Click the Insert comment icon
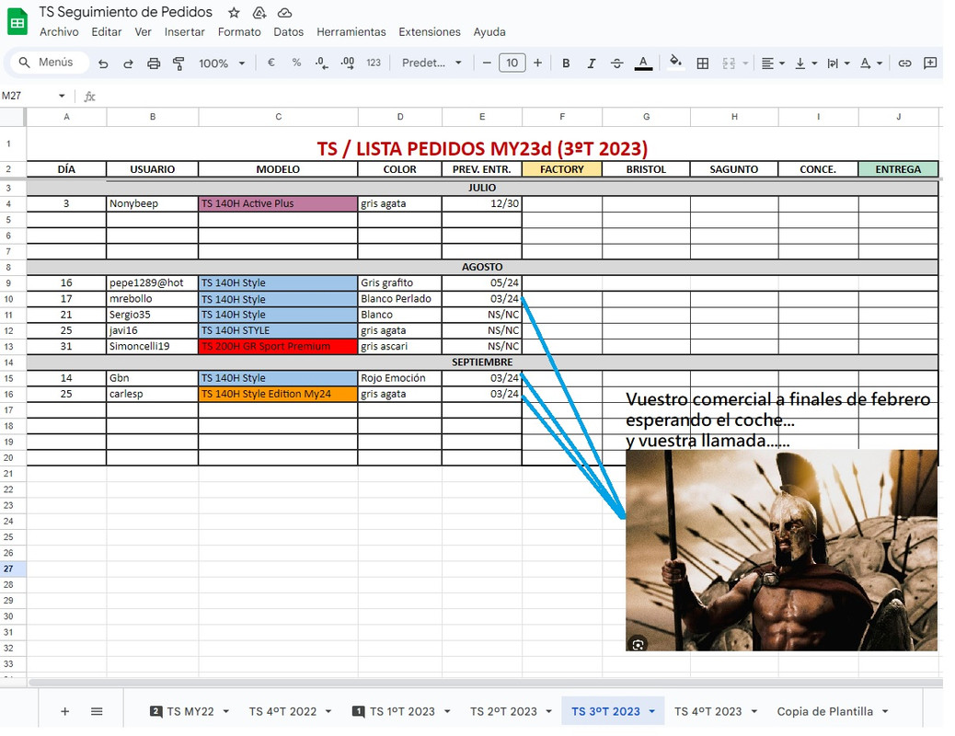This screenshot has width=955, height=736. (x=930, y=63)
